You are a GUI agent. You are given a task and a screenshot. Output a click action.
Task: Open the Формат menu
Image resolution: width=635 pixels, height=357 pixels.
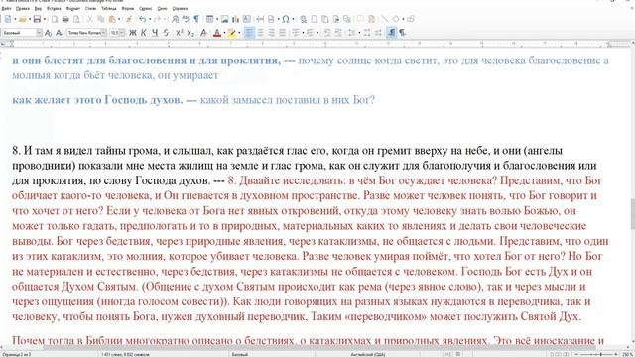(x=73, y=8)
